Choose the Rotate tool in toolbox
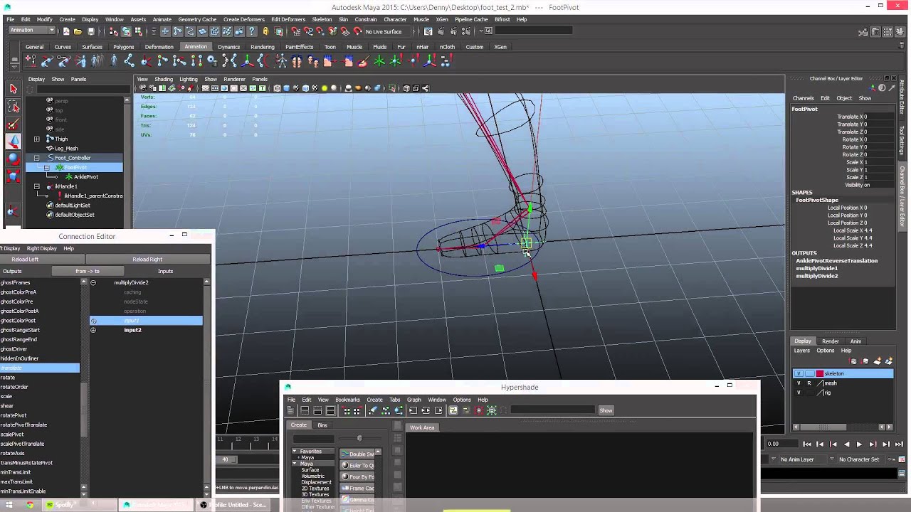911x512 pixels. tap(13, 159)
